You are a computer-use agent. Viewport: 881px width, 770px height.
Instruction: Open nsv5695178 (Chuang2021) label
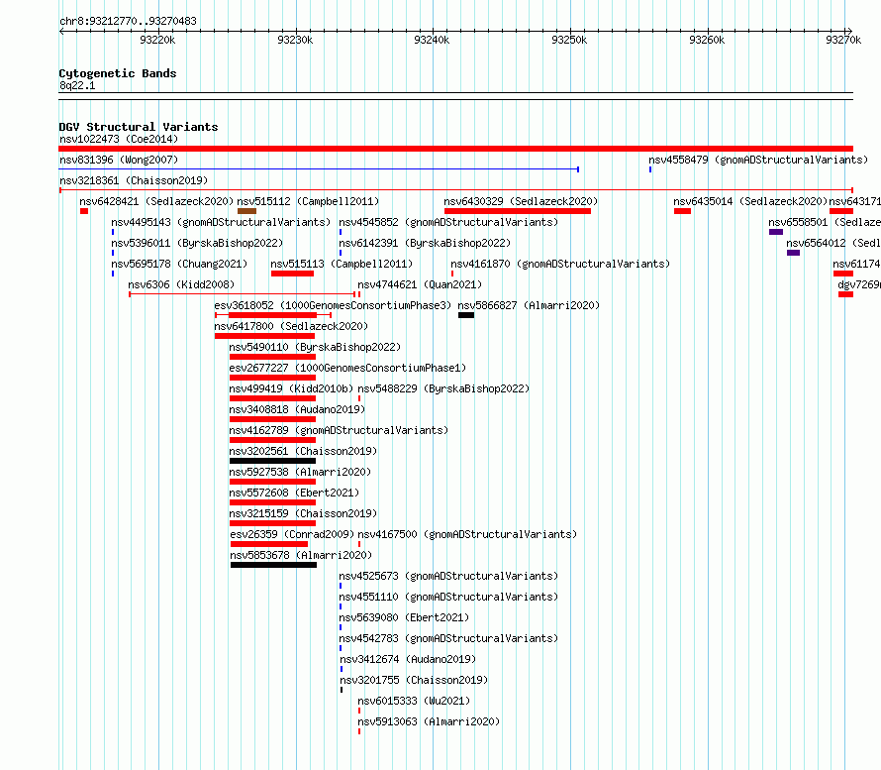point(179,264)
